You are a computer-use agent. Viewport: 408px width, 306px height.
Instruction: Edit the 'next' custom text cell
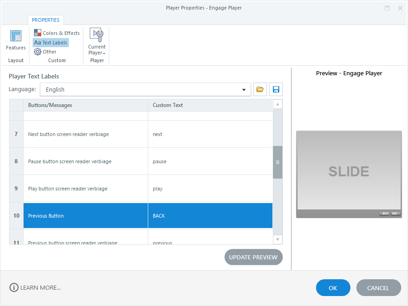pyautogui.click(x=210, y=134)
